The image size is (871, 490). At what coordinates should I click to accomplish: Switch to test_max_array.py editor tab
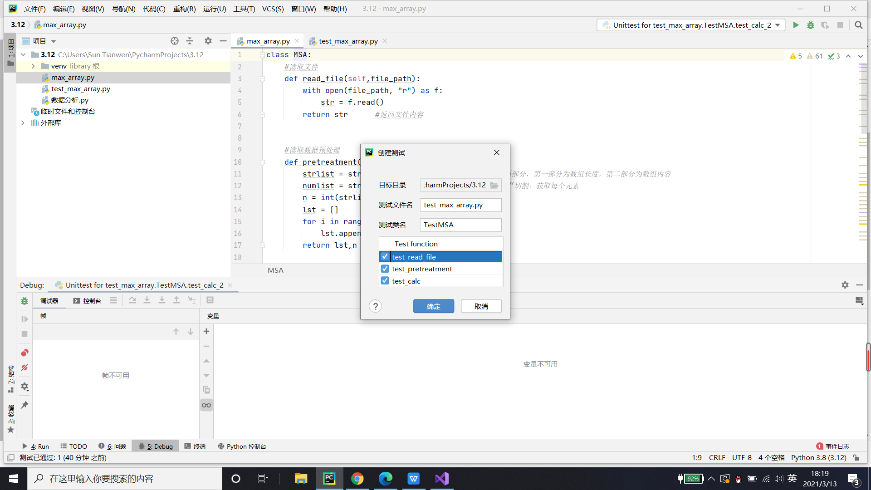click(347, 41)
